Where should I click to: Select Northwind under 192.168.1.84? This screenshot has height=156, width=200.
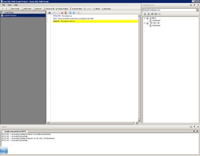pyautogui.click(x=156, y=25)
